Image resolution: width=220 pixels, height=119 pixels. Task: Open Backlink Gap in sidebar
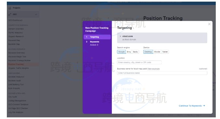pos(14,44)
